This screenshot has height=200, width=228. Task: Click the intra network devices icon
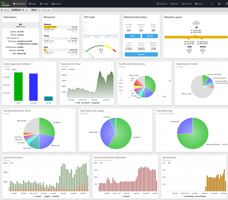point(189,50)
